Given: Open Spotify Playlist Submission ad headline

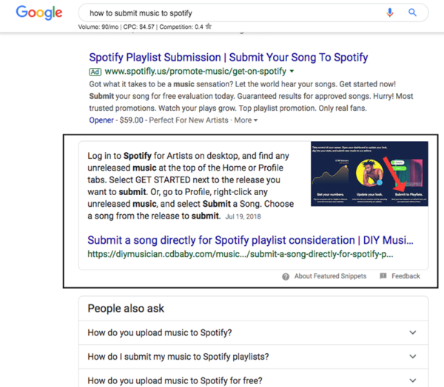Looking at the screenshot, I should 229,58.
